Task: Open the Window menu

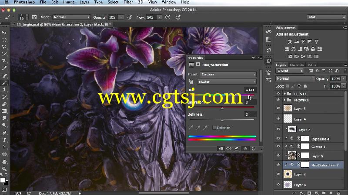Action: (169, 2)
